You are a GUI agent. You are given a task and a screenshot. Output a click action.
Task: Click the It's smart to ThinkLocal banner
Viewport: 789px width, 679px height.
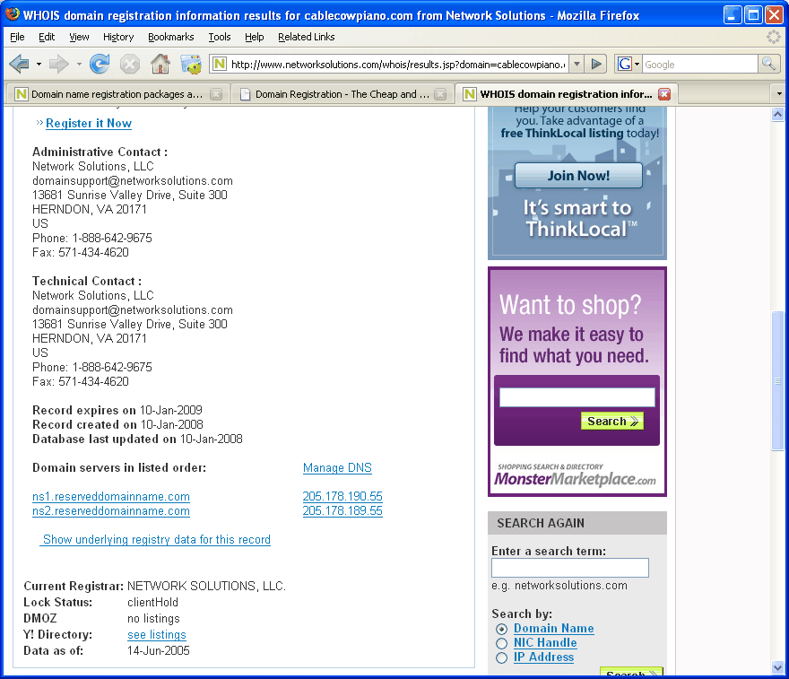point(578,219)
